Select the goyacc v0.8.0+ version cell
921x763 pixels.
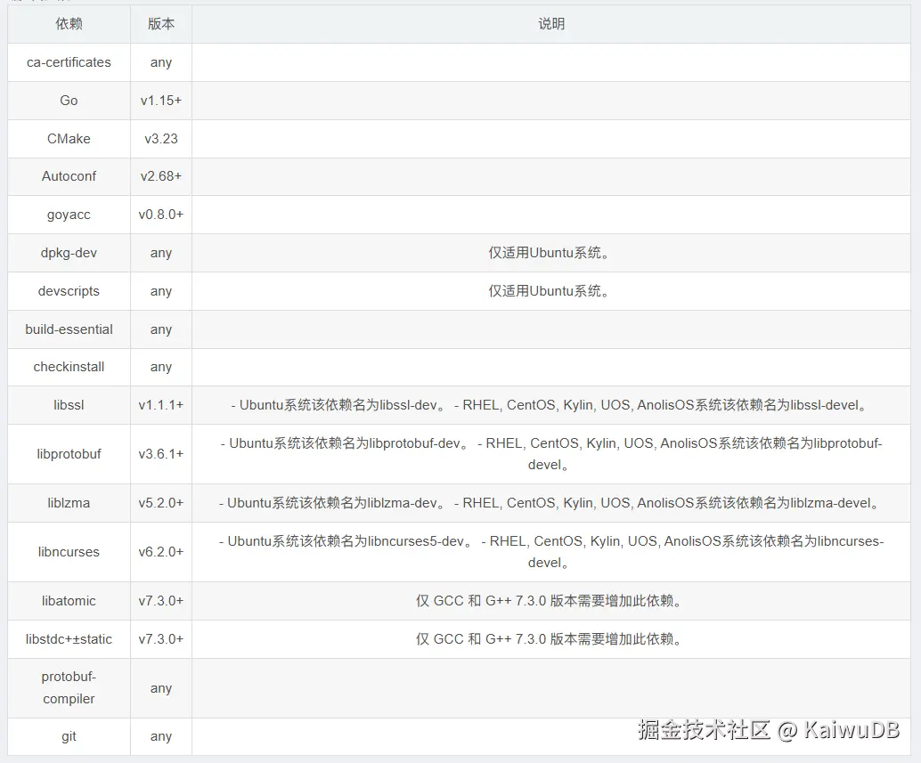tap(161, 215)
